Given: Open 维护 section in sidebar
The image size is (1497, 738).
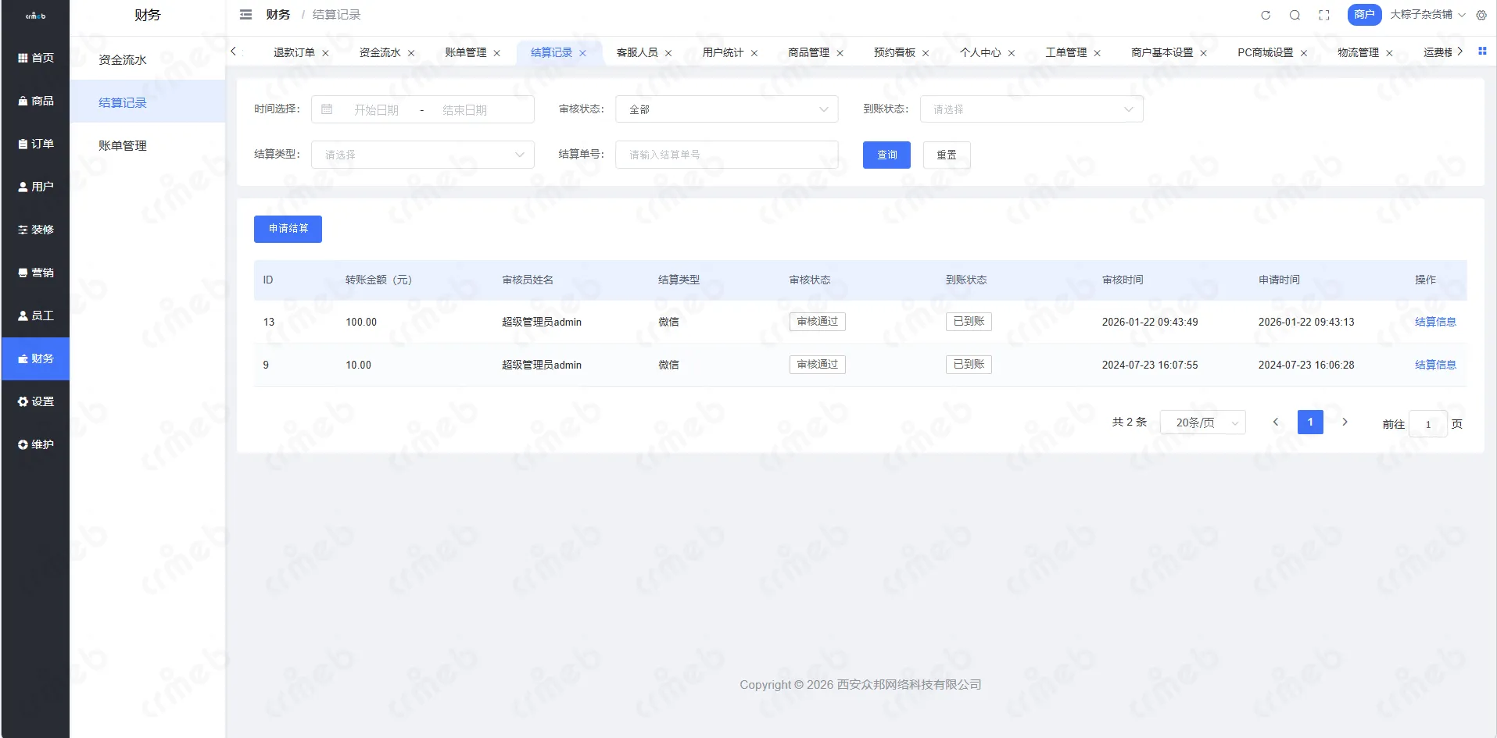Looking at the screenshot, I should pyautogui.click(x=35, y=444).
